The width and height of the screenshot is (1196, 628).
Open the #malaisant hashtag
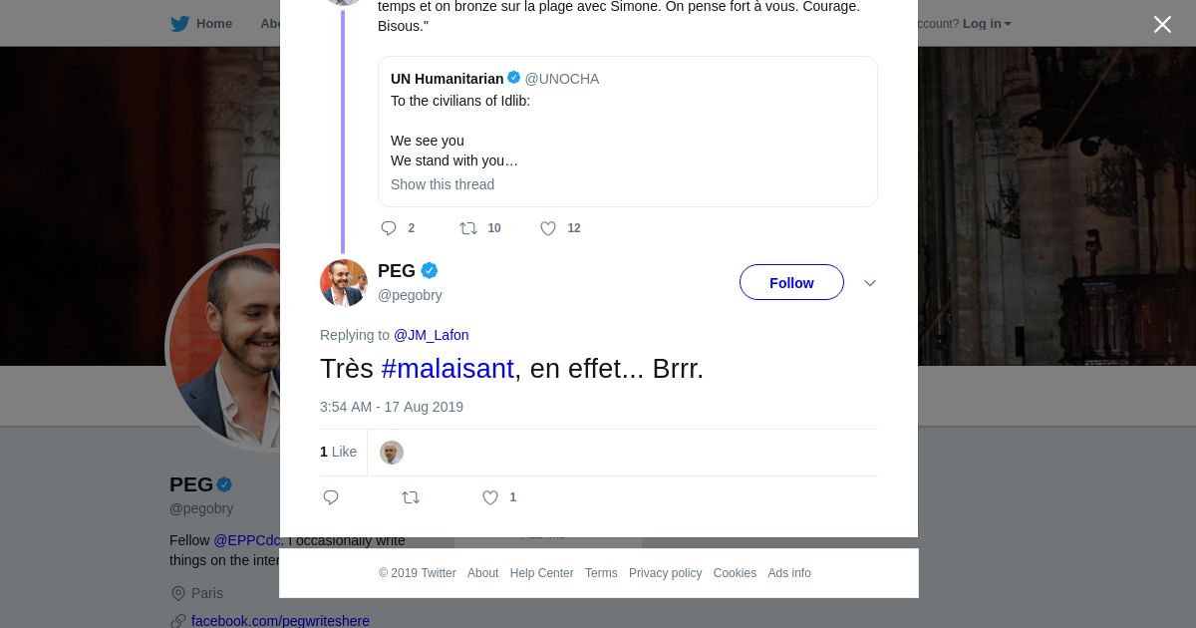pyautogui.click(x=448, y=369)
